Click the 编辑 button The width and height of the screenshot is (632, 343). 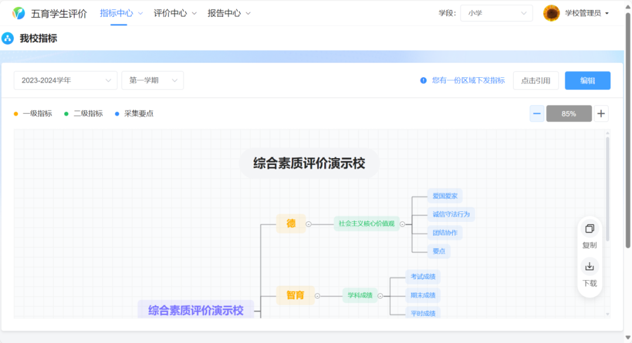click(588, 80)
